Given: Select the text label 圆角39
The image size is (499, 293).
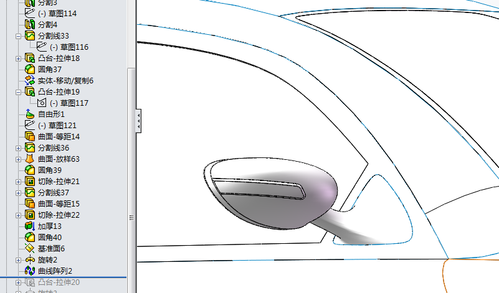Looking at the screenshot, I should coord(50,170).
